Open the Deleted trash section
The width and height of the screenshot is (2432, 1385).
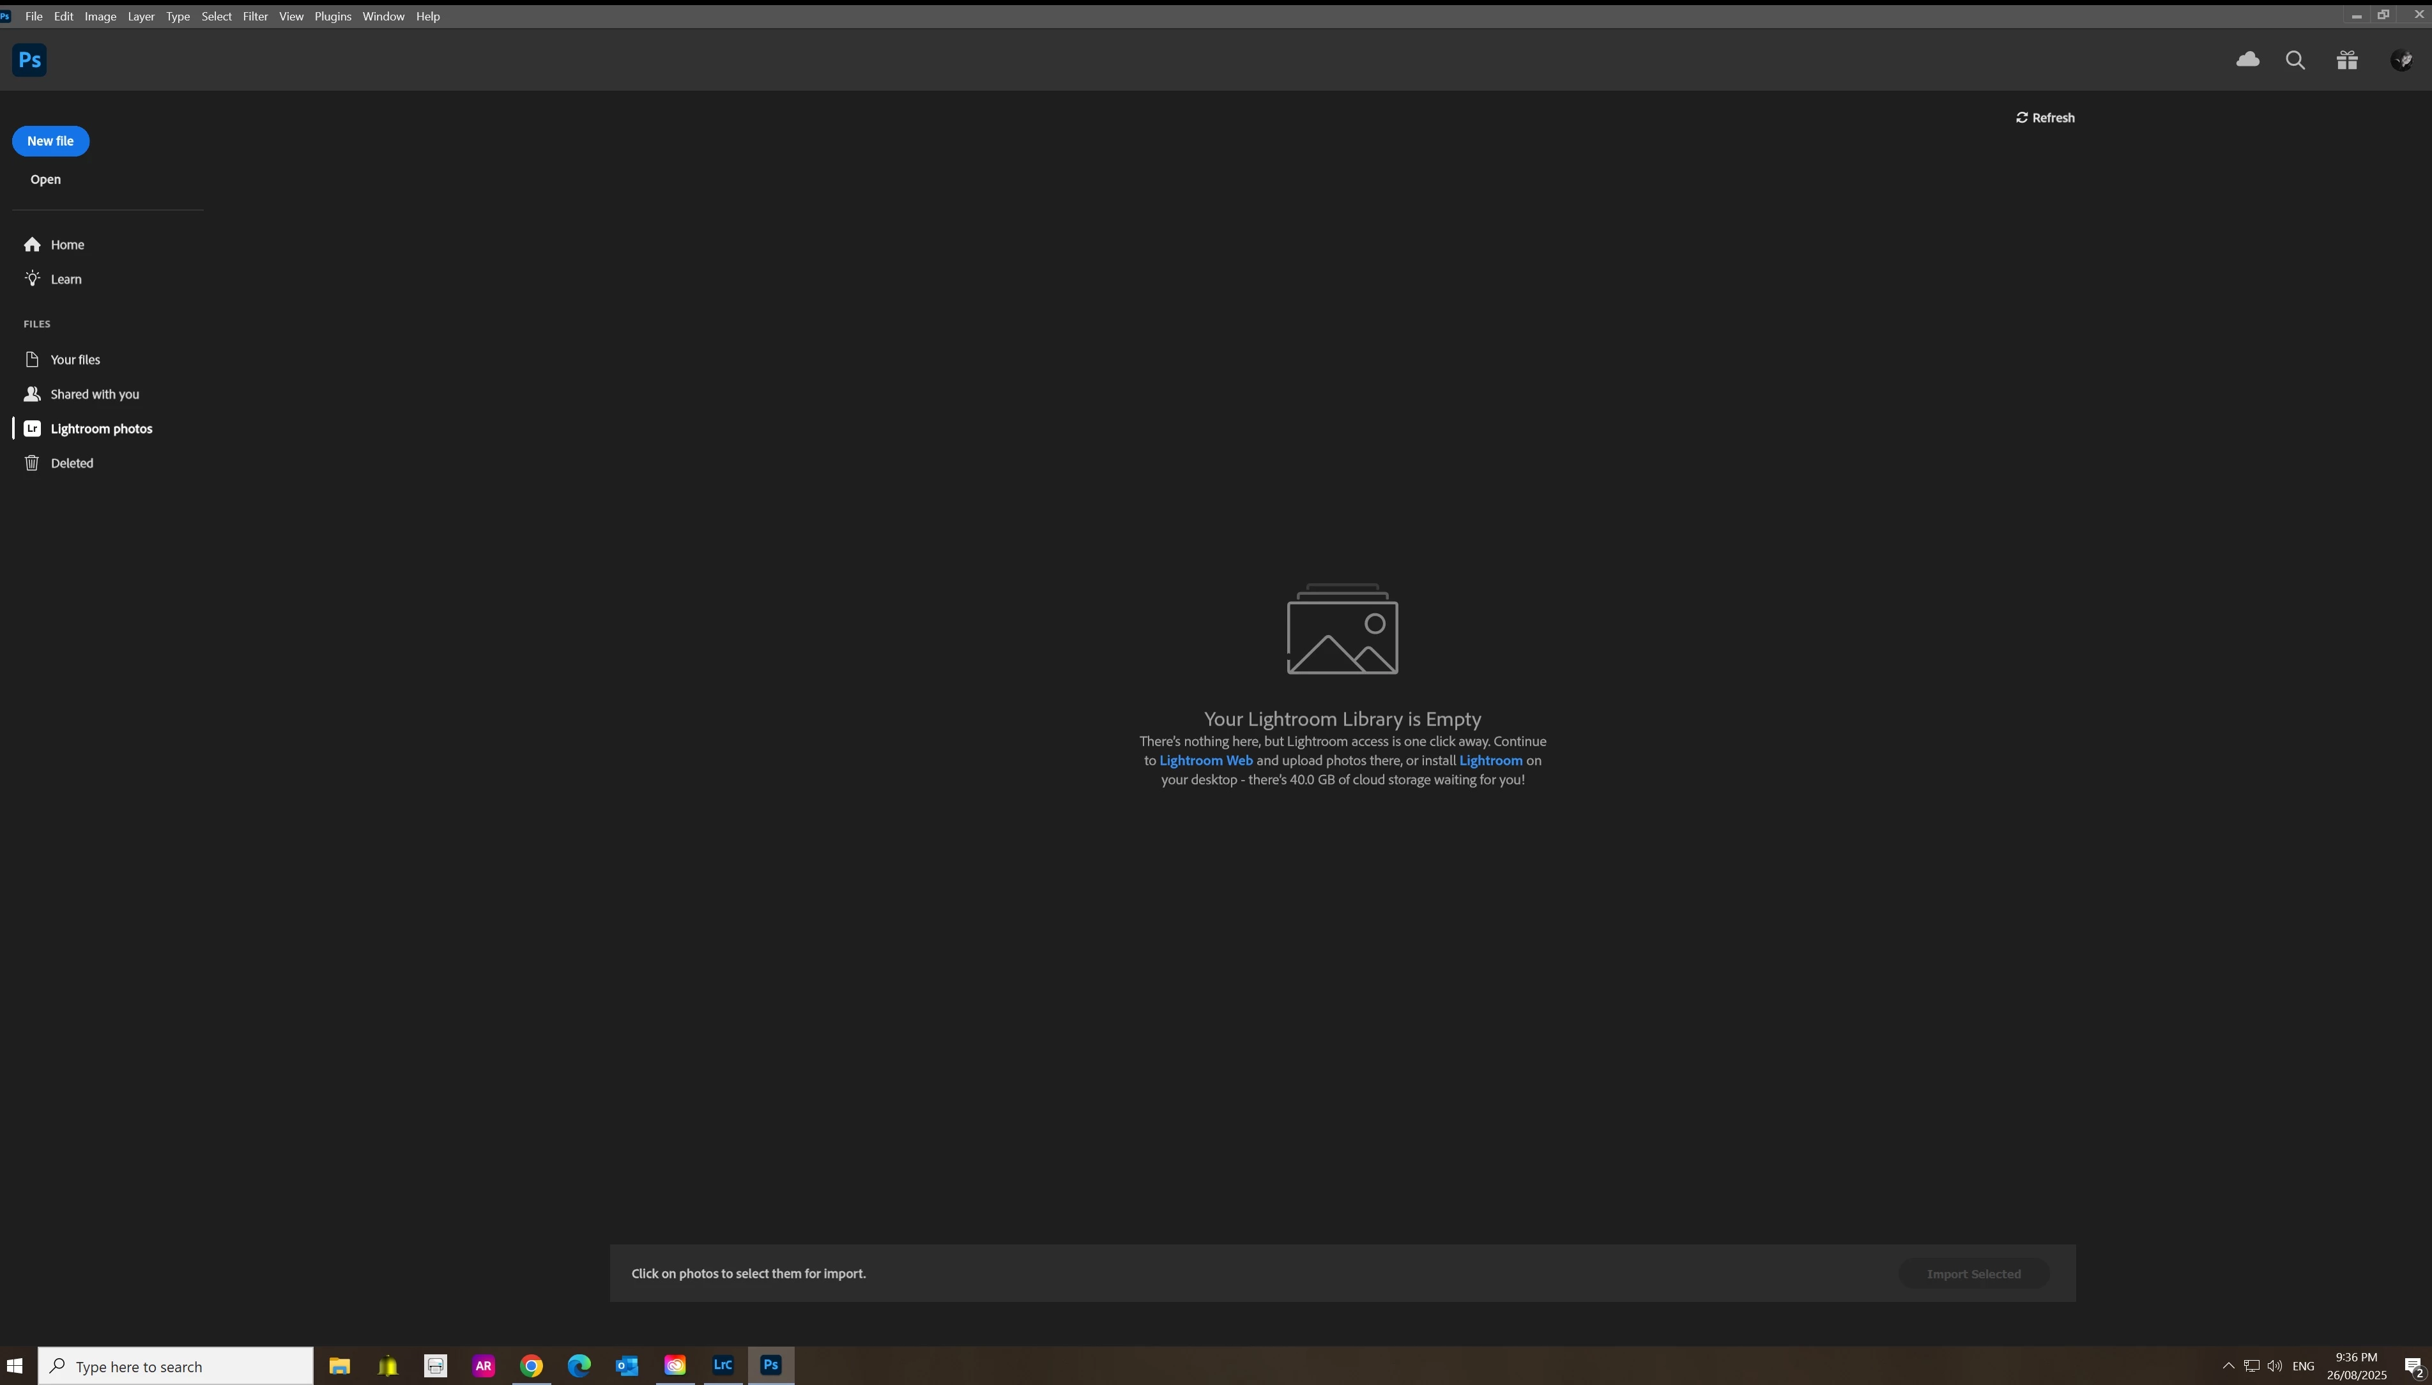(x=72, y=463)
